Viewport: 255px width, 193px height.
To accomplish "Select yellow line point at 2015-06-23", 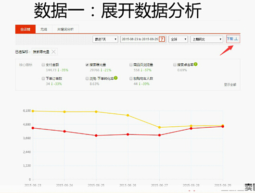I will [x=33, y=111].
